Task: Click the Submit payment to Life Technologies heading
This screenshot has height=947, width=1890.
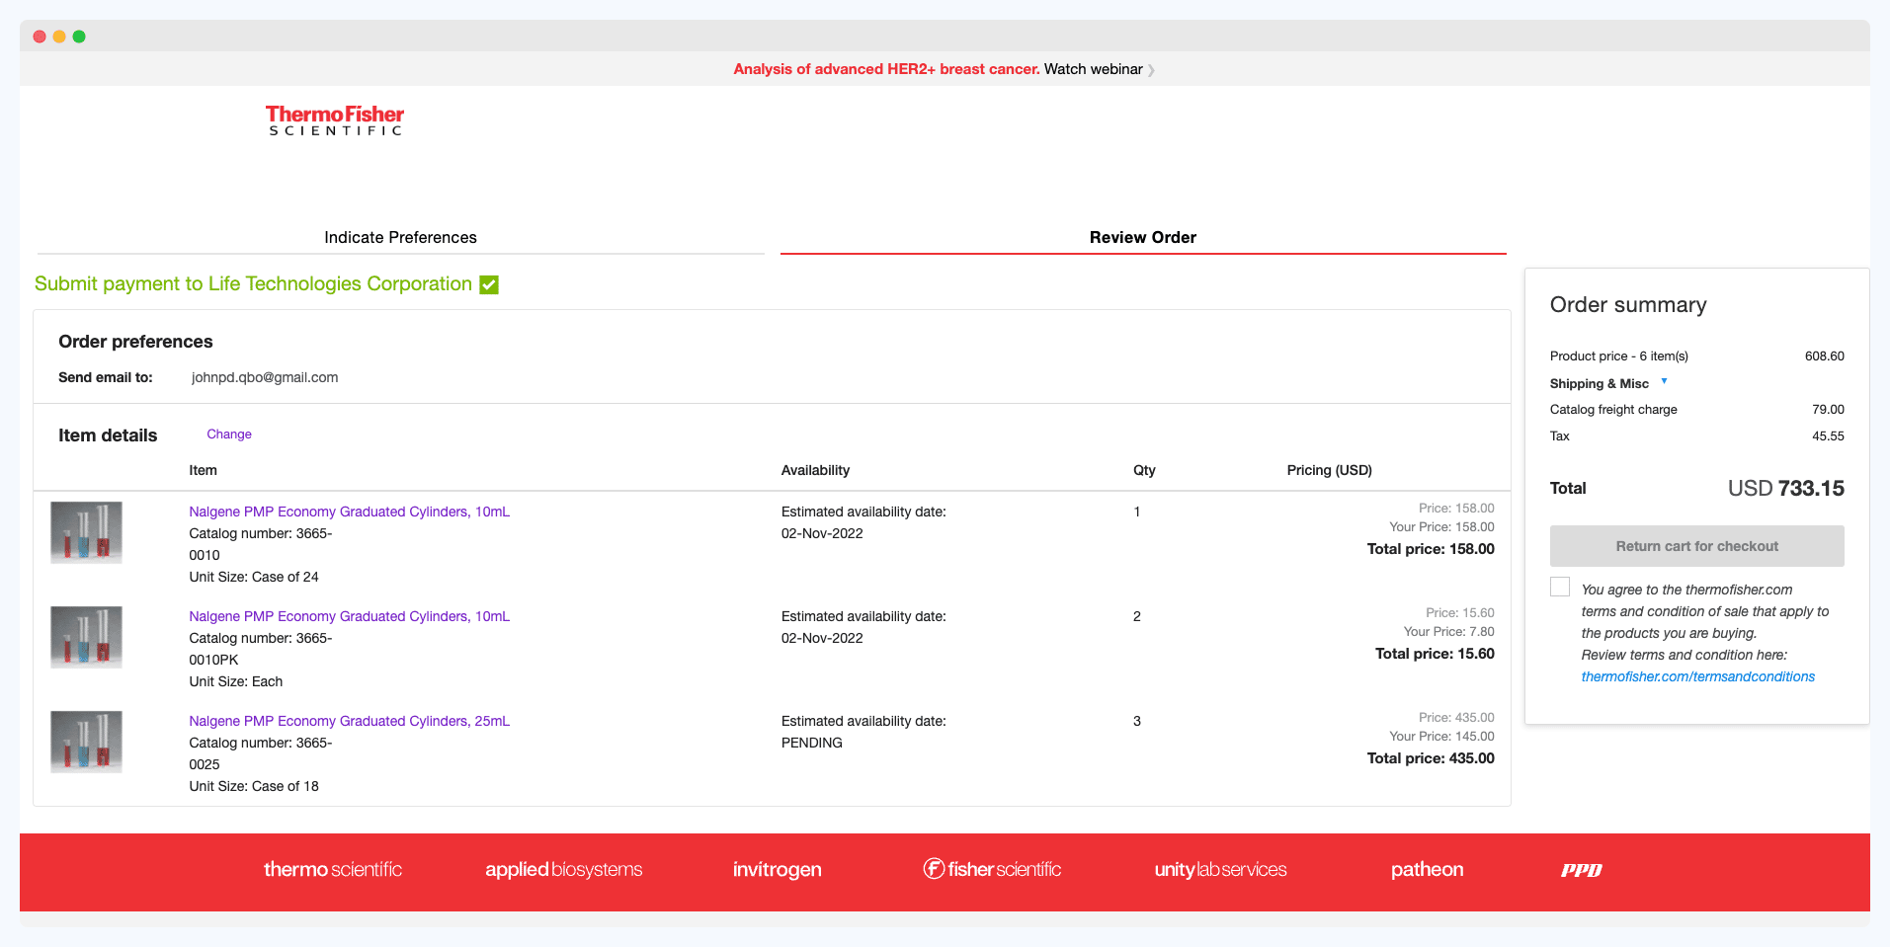Action: pos(253,283)
